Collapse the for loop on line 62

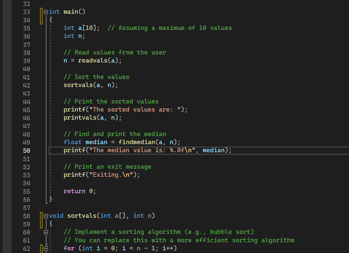(x=46, y=249)
